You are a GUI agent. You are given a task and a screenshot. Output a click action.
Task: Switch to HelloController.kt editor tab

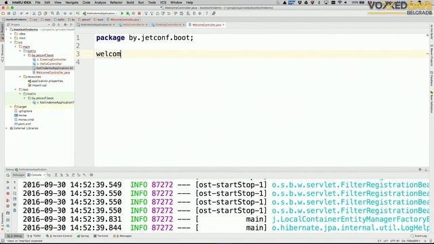[133, 24]
